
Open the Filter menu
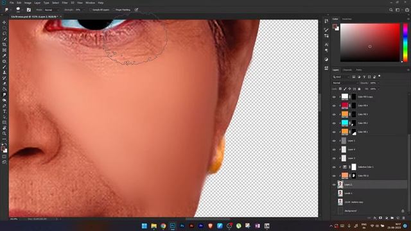(x=65, y=3)
